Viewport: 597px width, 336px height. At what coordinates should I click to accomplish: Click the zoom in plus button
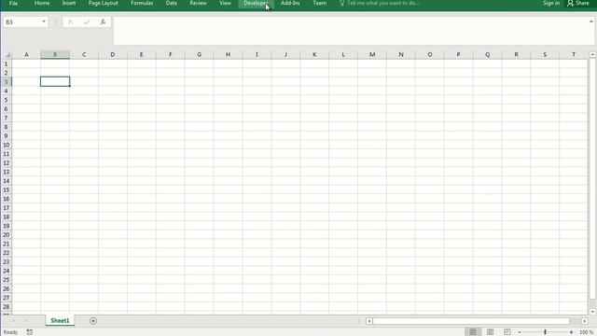click(x=571, y=332)
